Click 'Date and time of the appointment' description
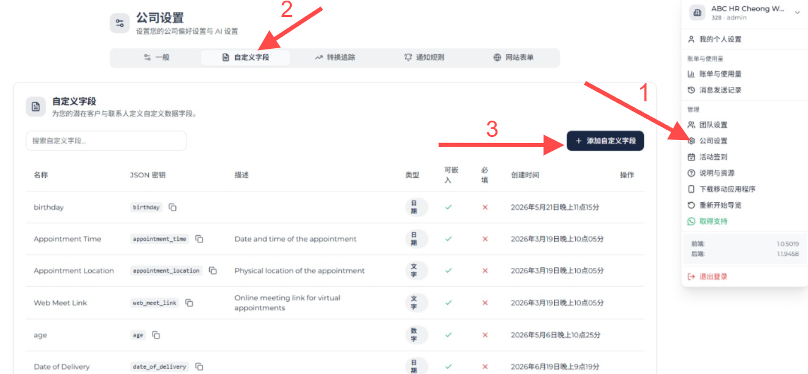This screenshot has width=808, height=374. pos(295,239)
